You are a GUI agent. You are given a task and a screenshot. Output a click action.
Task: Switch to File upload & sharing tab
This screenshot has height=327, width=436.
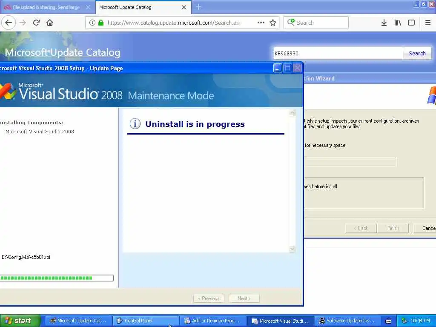(x=46, y=7)
